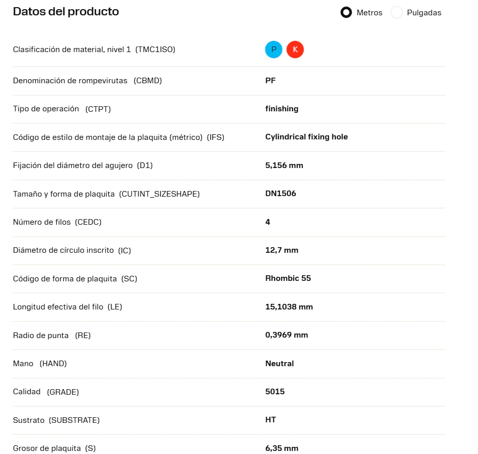Click the DN1506 size and shape value
This screenshot has height=454, width=478.
pos(280,194)
